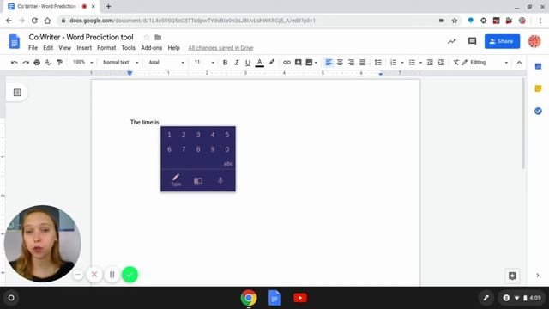Undo the last action in toolbar
The height and width of the screenshot is (309, 549).
(x=15, y=63)
